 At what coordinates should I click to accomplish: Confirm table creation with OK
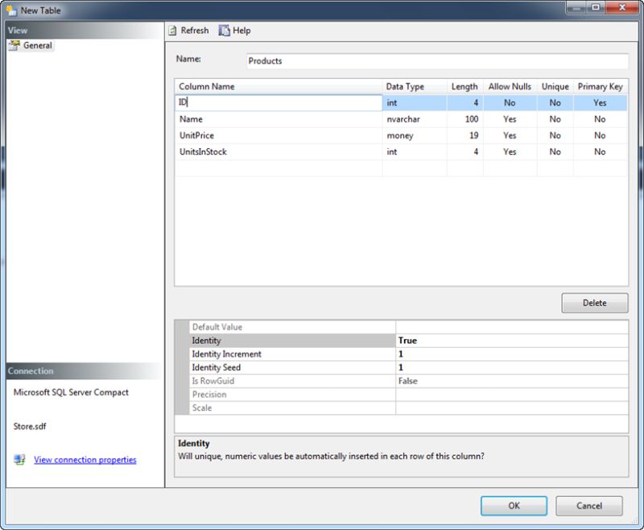tap(514, 506)
